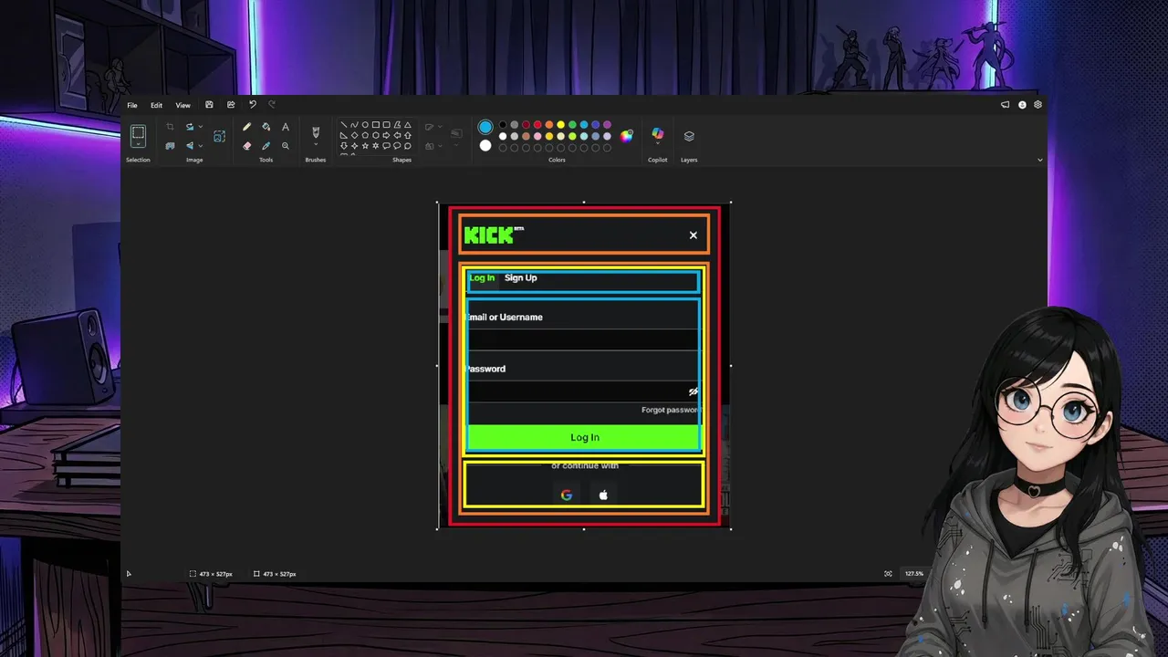The image size is (1168, 657).
Task: Undo the last action
Action: pyautogui.click(x=253, y=105)
